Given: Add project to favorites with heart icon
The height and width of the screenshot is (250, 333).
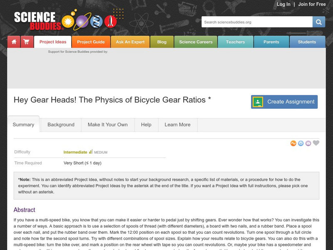Looking at the screenshot, I should (x=316, y=143).
